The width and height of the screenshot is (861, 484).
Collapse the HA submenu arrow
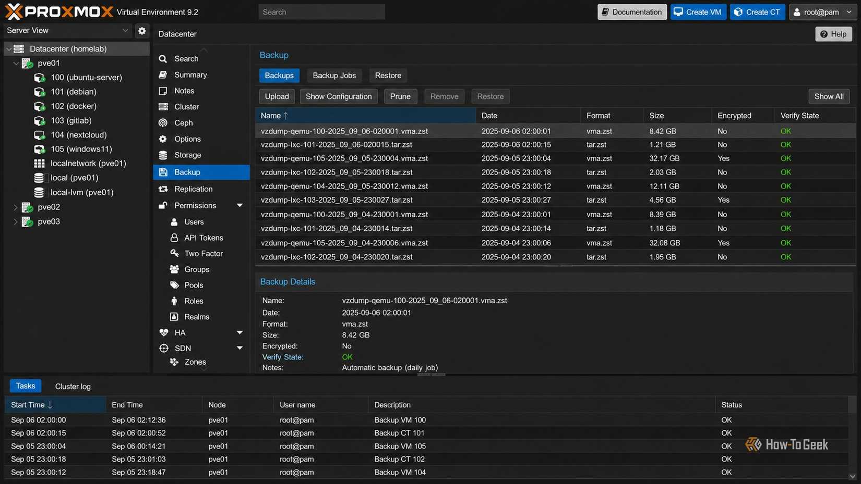(x=240, y=332)
